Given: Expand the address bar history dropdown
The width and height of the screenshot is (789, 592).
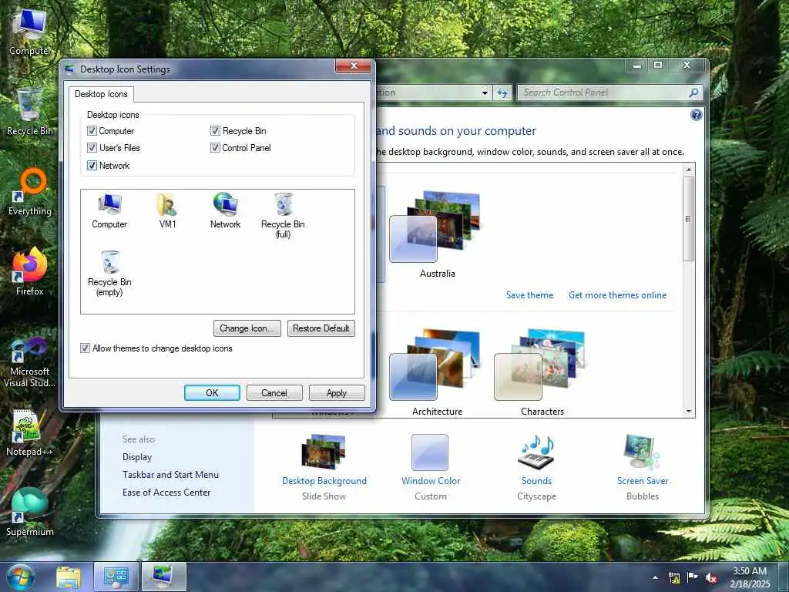Looking at the screenshot, I should pyautogui.click(x=485, y=92).
